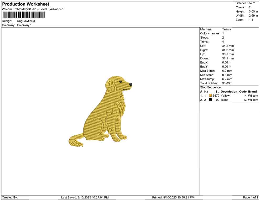Click the 'Created By:' footer label
The width and height of the screenshot is (260, 200).
tap(10, 197)
